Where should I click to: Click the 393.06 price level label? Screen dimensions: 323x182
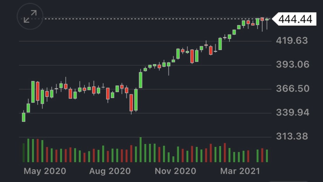(292, 65)
